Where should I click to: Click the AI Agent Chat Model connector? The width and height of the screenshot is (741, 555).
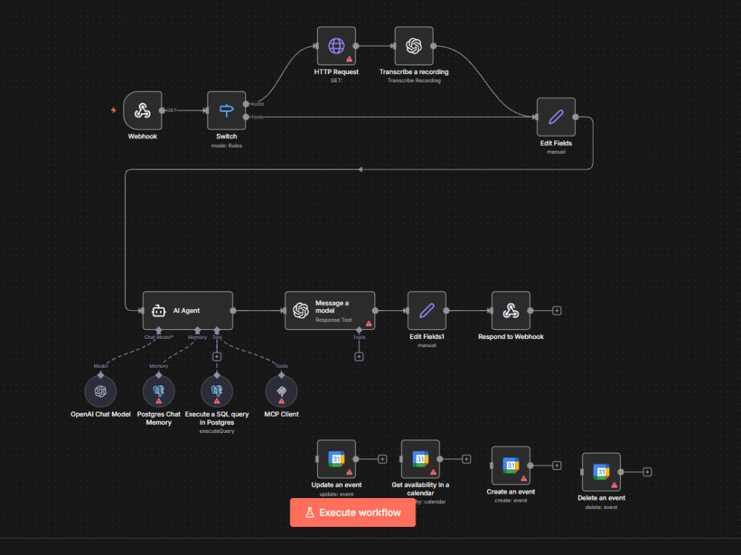coord(159,330)
